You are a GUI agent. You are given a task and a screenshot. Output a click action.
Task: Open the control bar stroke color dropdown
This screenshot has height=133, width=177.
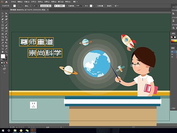tap(22, 6)
